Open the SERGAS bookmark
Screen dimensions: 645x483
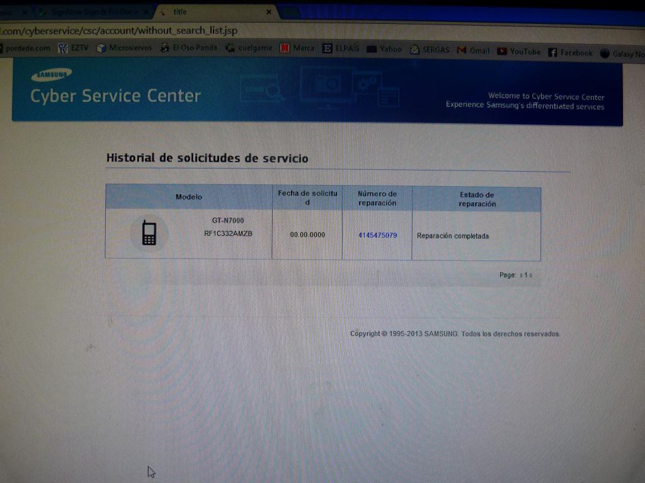430,50
